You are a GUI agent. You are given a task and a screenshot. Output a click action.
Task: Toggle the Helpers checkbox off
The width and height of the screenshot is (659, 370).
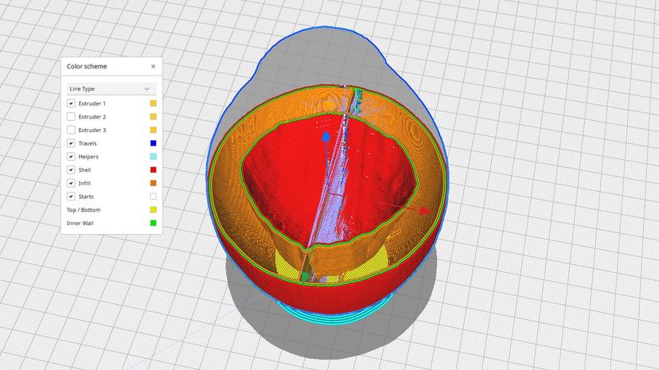[71, 157]
